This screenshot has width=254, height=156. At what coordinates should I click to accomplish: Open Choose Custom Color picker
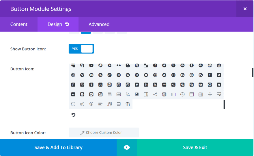point(104,132)
